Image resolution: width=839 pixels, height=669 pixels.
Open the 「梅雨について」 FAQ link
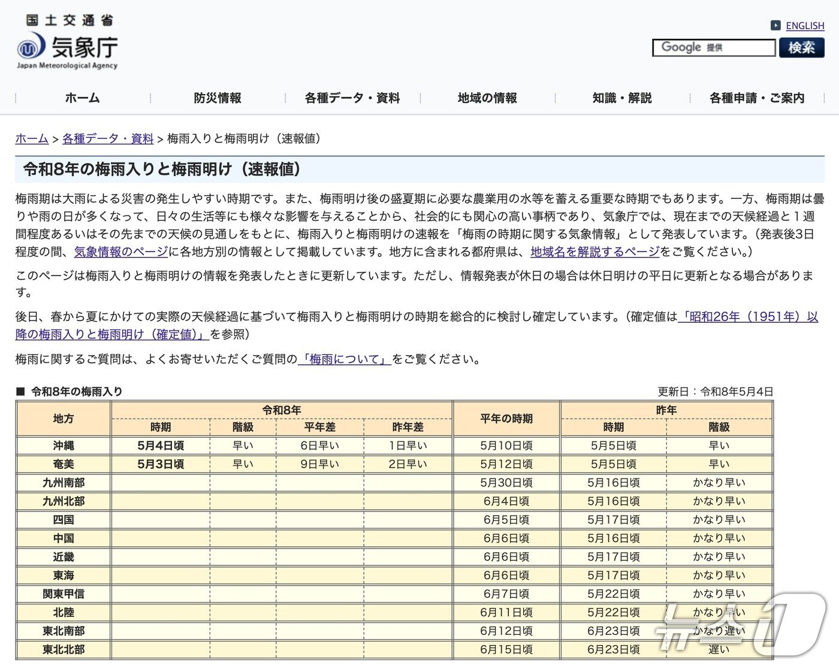[x=345, y=360]
